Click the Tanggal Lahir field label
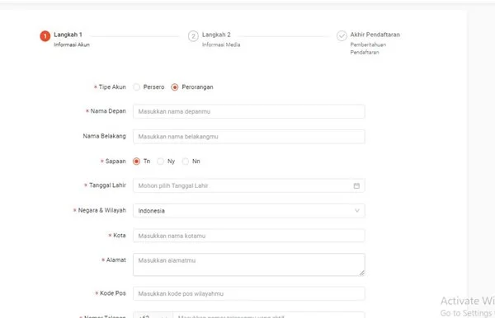 click(x=107, y=185)
